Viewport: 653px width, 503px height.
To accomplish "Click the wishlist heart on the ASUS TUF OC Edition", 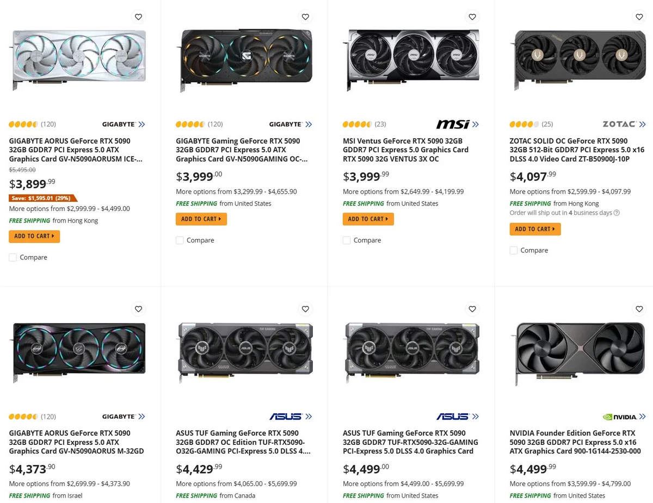I will pyautogui.click(x=305, y=309).
